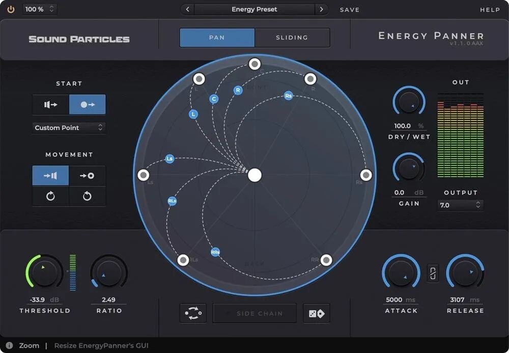Click the Ratio 2.49 value

(x=109, y=300)
